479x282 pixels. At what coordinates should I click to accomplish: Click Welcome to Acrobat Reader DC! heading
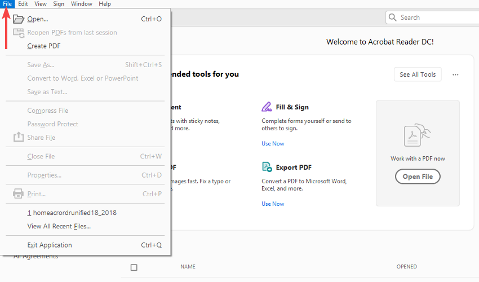380,42
